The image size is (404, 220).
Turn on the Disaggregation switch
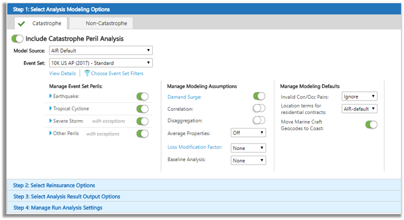259,120
